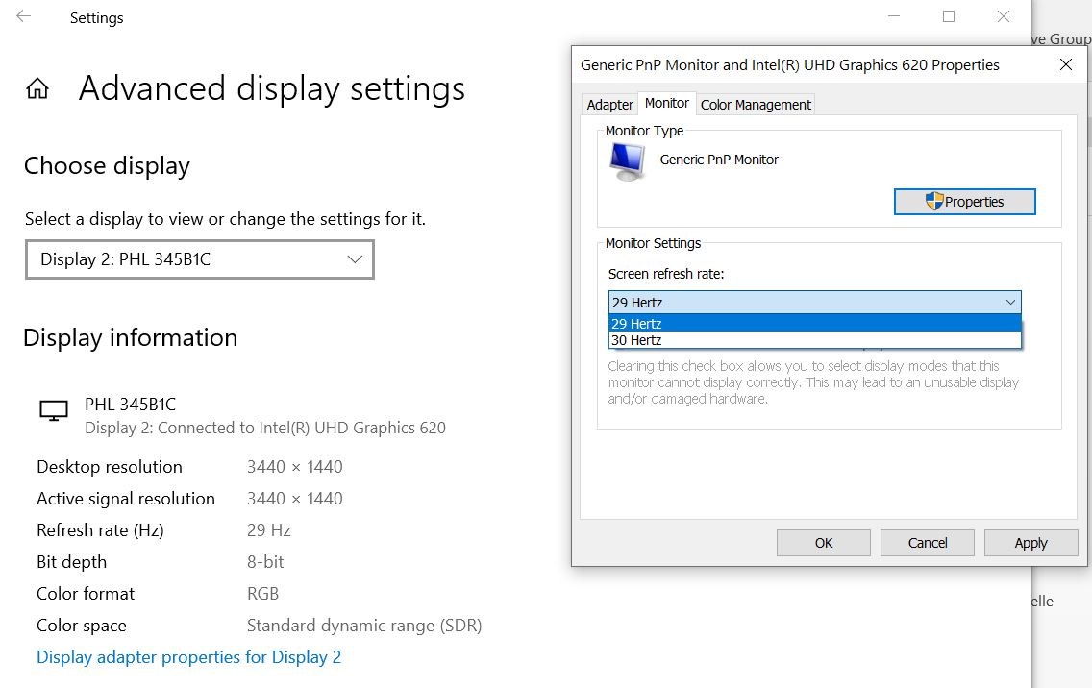Open monitor Properties with the shield button
The image size is (1092, 688).
tap(964, 202)
